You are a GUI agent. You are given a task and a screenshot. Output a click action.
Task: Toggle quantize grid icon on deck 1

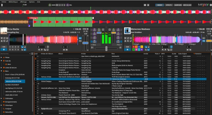7,38
